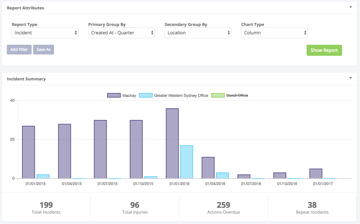360x224 pixels.
Task: Open the Report Type dropdown
Action: pos(45,33)
